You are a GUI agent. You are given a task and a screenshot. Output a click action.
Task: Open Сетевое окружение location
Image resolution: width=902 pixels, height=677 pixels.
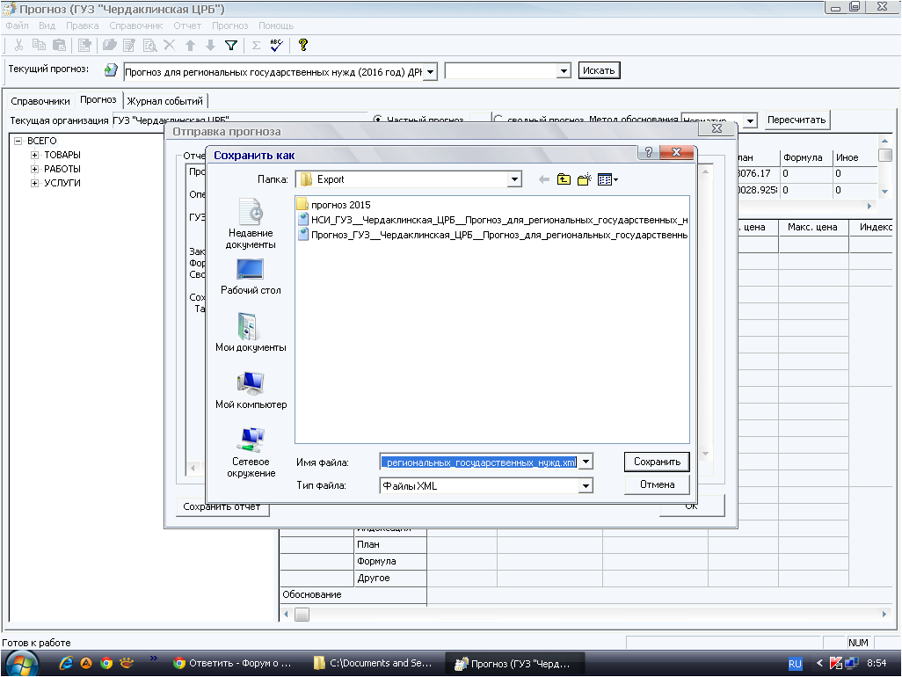click(x=251, y=451)
